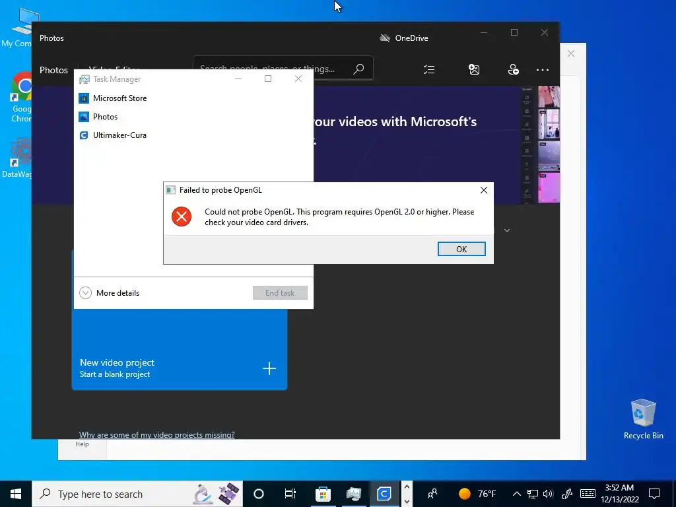The image size is (676, 507).
Task: Click the add-person sign-in icon in Photos
Action: 513,69
